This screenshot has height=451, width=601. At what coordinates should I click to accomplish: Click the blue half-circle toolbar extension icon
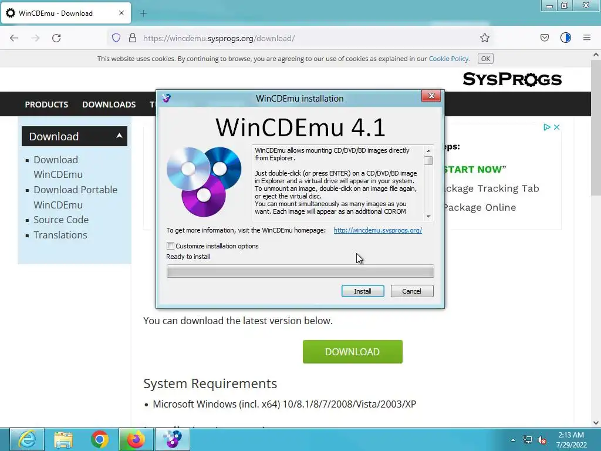[x=566, y=38]
